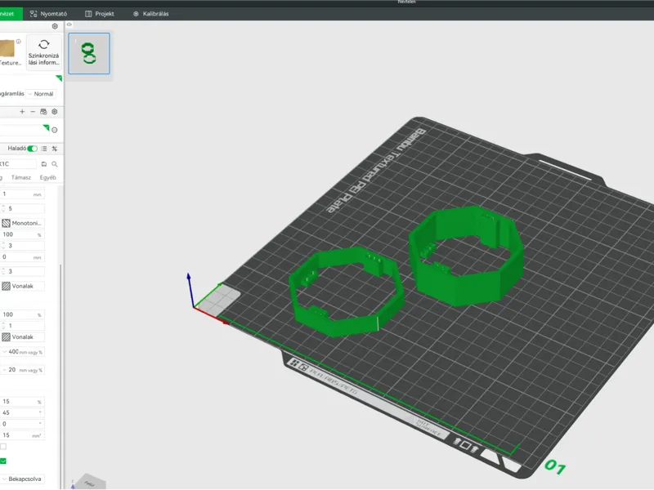Click the AMS filament sync icon
Image resolution: width=654 pixels, height=490 pixels.
pos(43,112)
